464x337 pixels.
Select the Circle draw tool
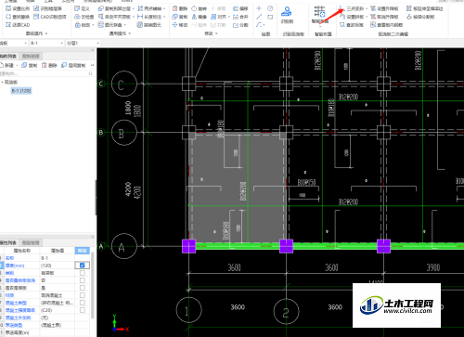pos(270,8)
